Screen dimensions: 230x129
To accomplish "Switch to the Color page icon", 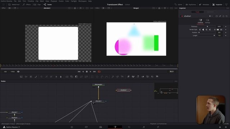I will click(x=129, y=127).
